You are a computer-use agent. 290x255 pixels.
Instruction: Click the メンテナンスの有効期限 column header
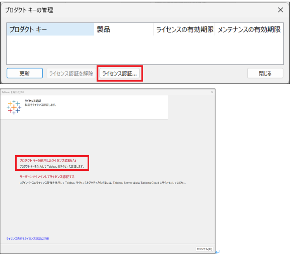click(x=249, y=29)
